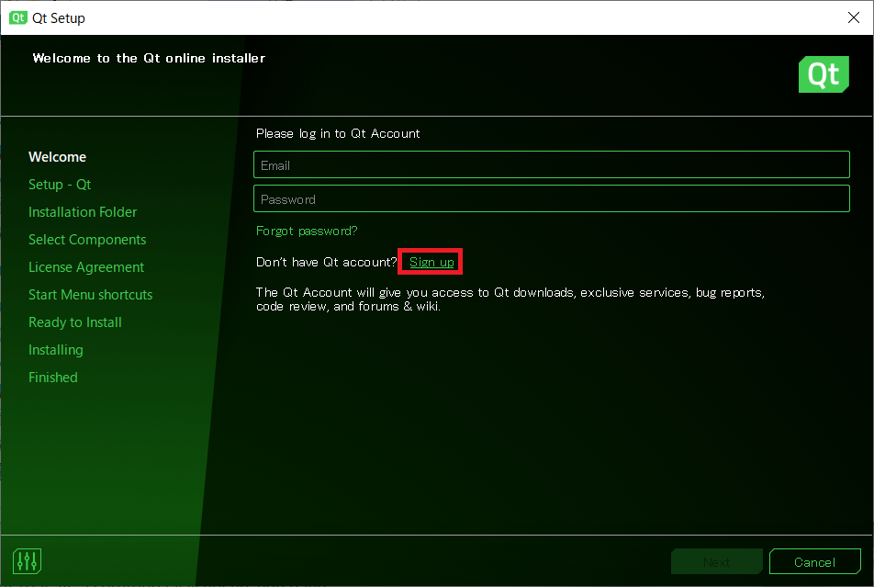
Task: Focus the Password input field
Action: click(x=551, y=198)
